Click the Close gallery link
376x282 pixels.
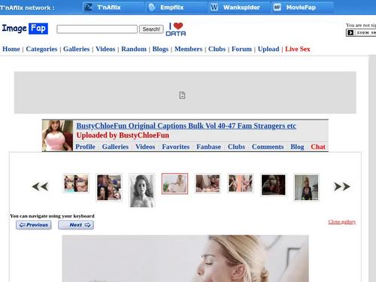[342, 222]
